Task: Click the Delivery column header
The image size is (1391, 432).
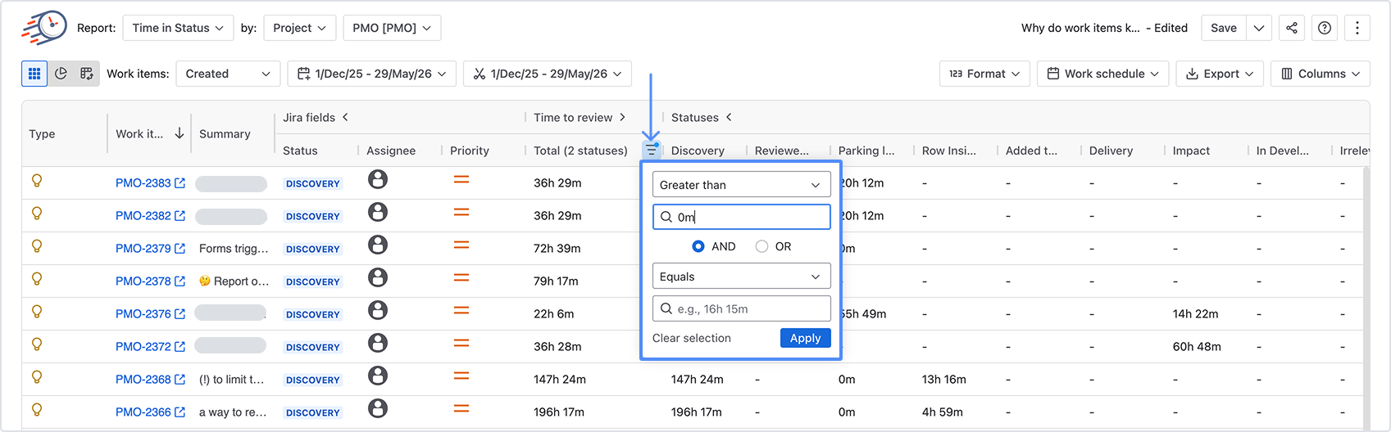Action: click(x=1111, y=151)
